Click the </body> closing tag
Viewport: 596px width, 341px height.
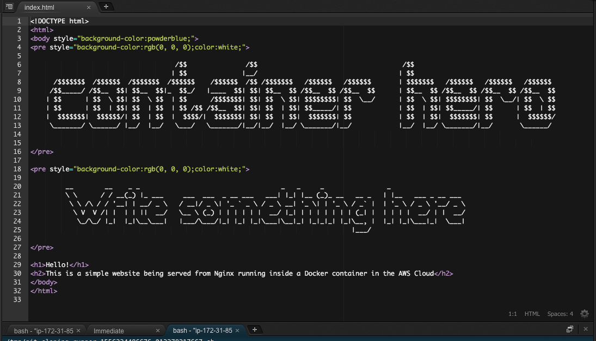pyautogui.click(x=44, y=282)
